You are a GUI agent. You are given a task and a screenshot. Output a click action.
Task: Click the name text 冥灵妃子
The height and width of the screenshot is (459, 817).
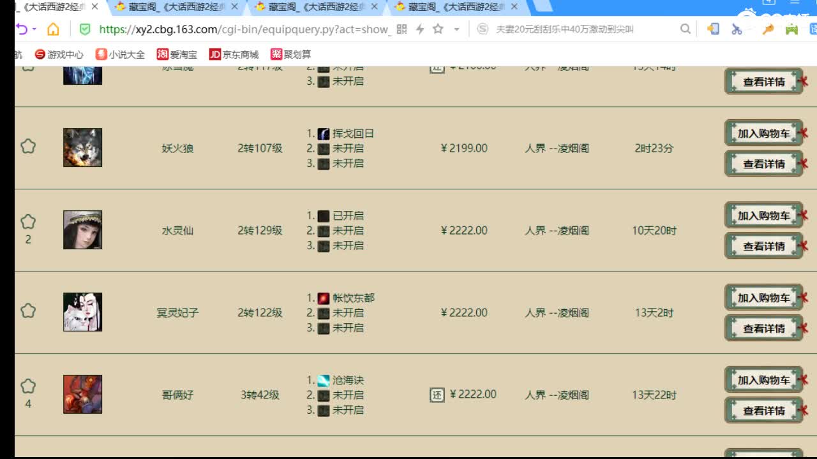[x=177, y=313]
